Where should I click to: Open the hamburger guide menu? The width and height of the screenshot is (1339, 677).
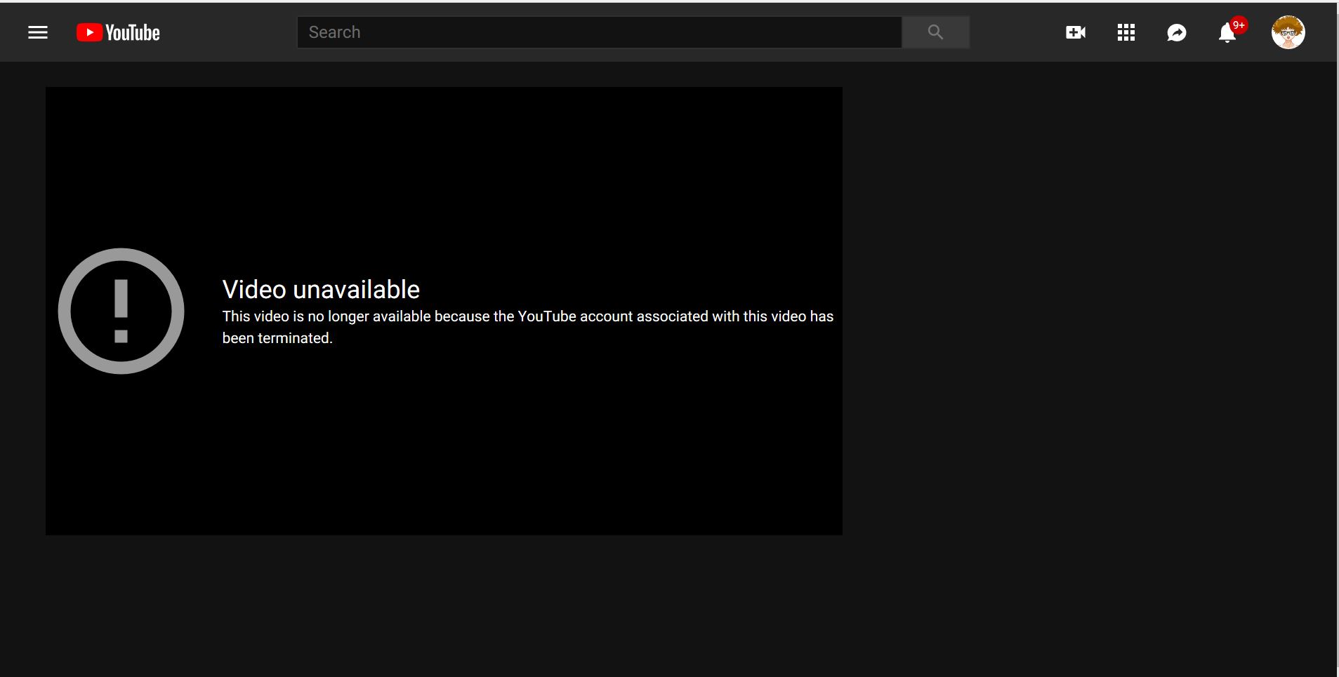(x=38, y=32)
